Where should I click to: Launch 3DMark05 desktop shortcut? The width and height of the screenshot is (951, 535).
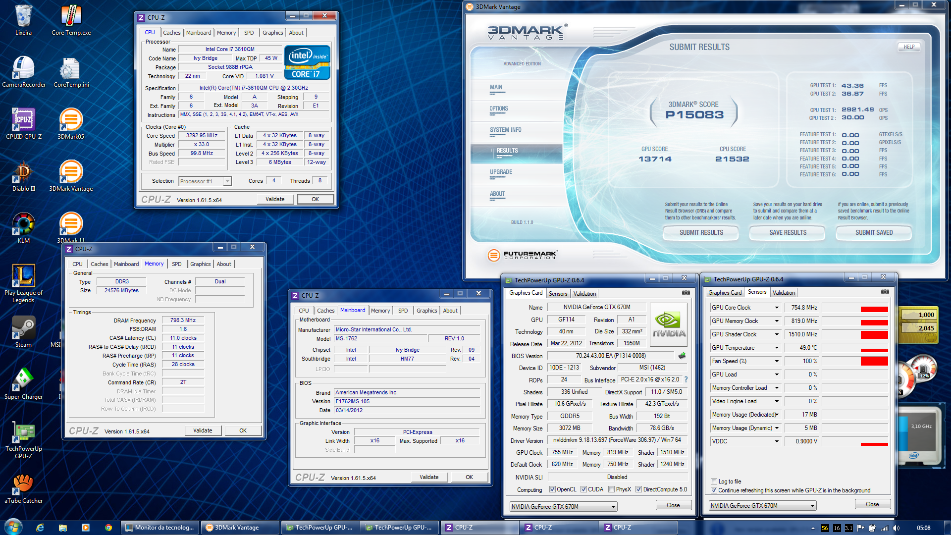pyautogui.click(x=71, y=124)
